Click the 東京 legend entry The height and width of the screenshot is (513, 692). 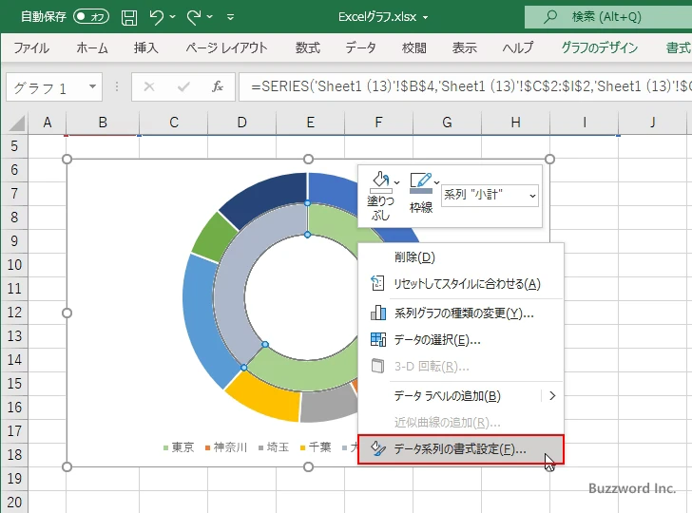click(x=179, y=447)
